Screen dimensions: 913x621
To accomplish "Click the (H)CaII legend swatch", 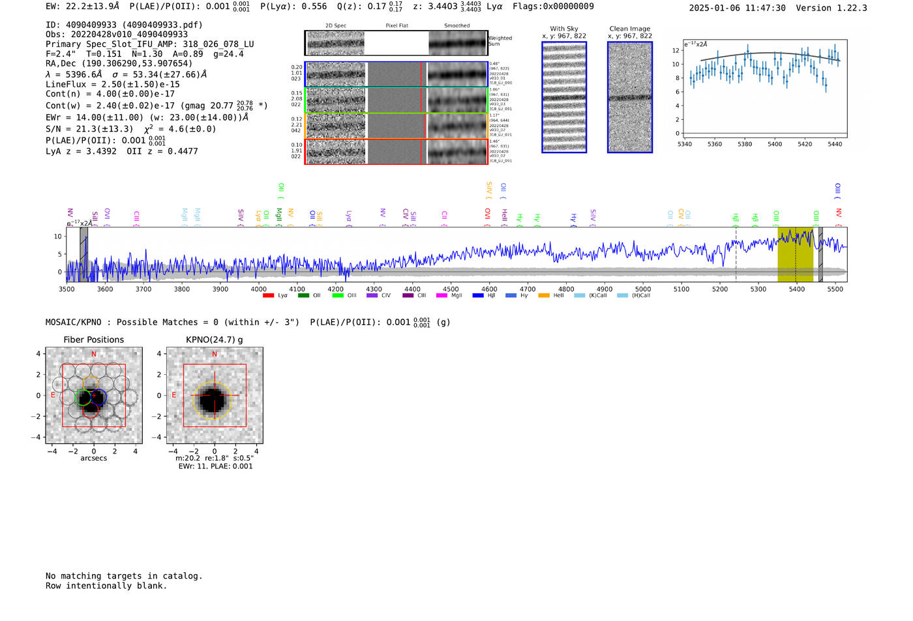I will 622,296.
